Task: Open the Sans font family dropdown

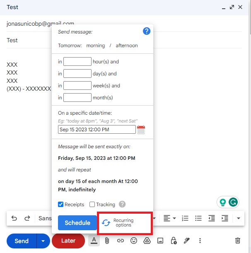Action: (45, 218)
